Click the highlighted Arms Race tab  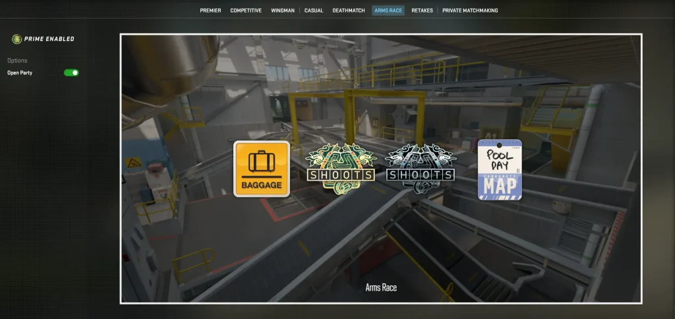388,11
